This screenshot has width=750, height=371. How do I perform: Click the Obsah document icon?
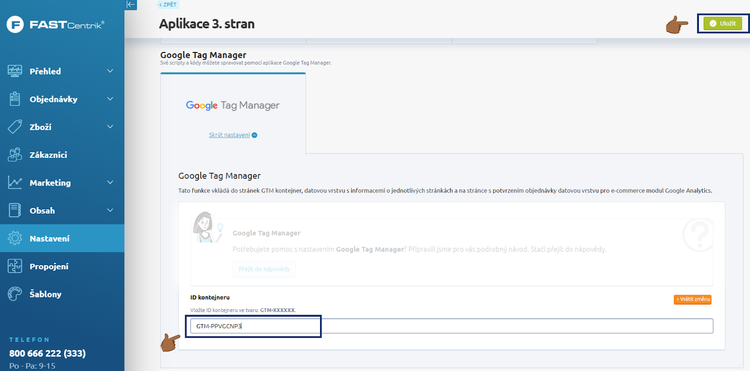pyautogui.click(x=15, y=210)
